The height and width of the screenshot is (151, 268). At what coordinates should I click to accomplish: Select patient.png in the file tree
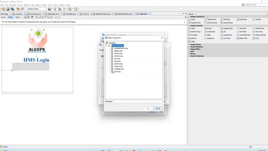(118, 64)
